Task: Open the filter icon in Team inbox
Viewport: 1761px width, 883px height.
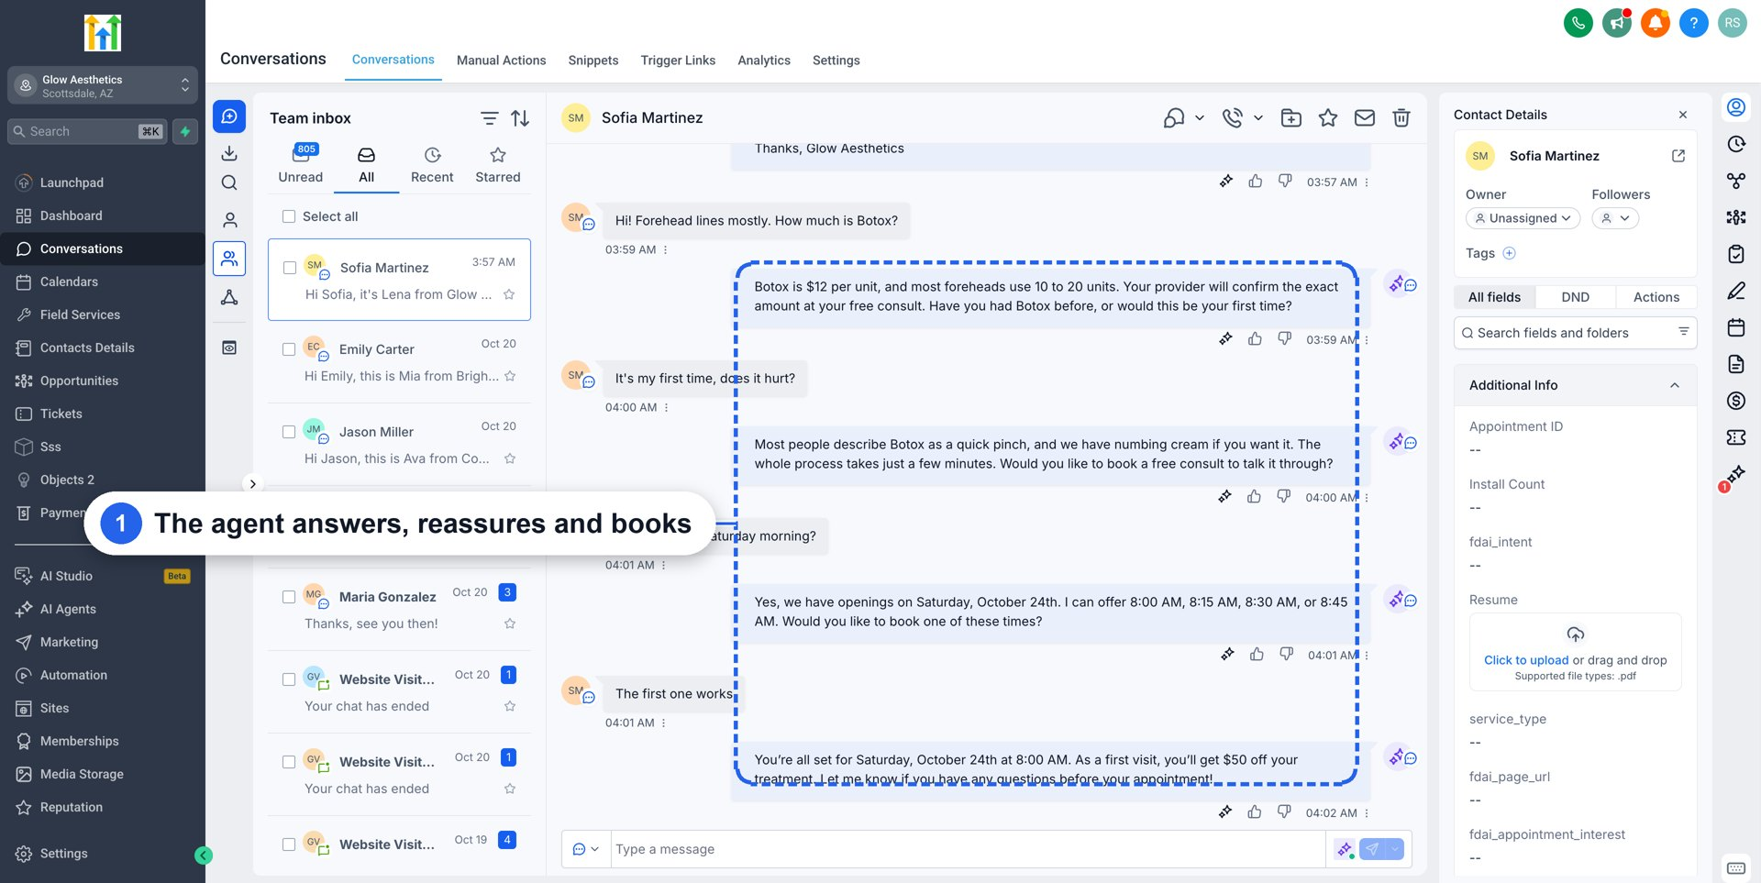Action: (489, 118)
